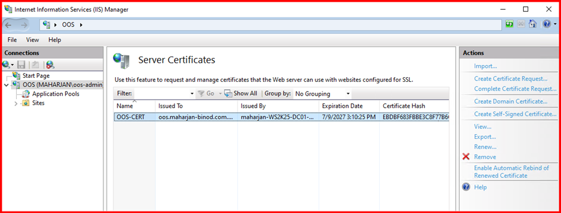Sort by Expiration Date column header
This screenshot has width=561, height=213.
tap(349, 106)
